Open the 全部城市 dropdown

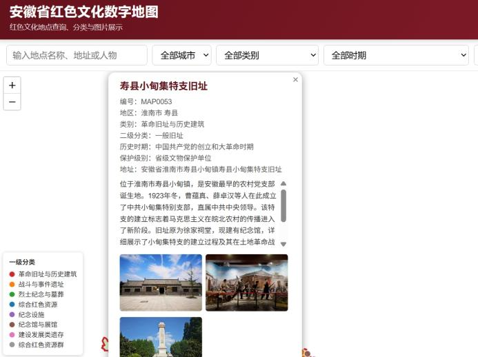tap(181, 55)
